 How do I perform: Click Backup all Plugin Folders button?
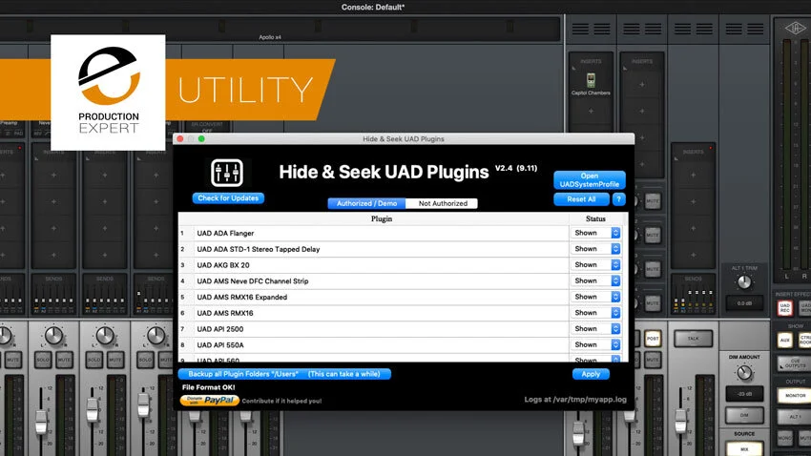pos(284,374)
